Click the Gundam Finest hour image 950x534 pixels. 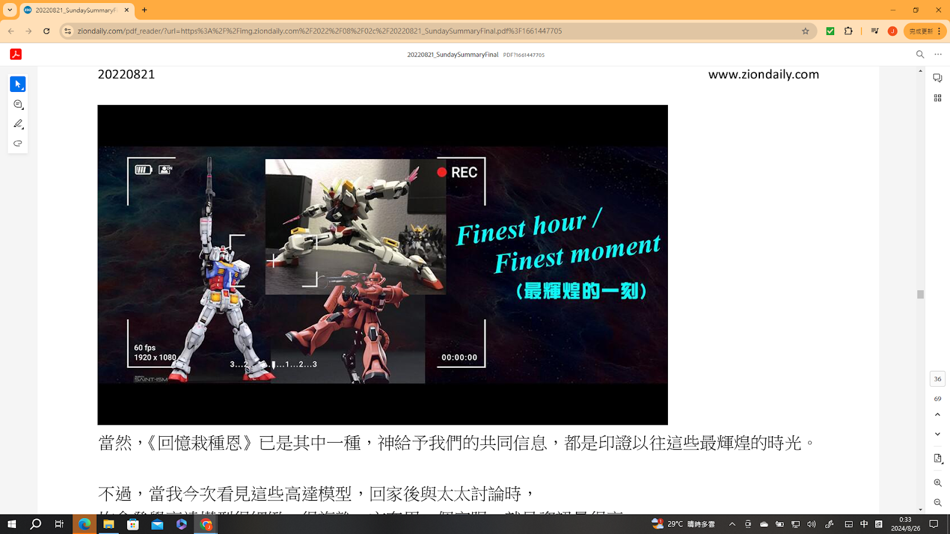point(382,265)
